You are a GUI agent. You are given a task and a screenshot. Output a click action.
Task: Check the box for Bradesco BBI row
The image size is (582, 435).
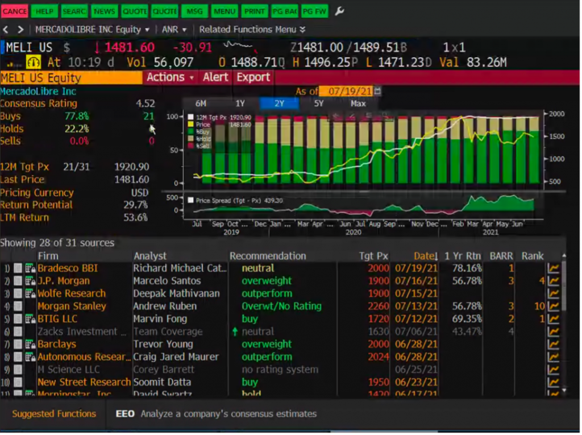pyautogui.click(x=18, y=268)
